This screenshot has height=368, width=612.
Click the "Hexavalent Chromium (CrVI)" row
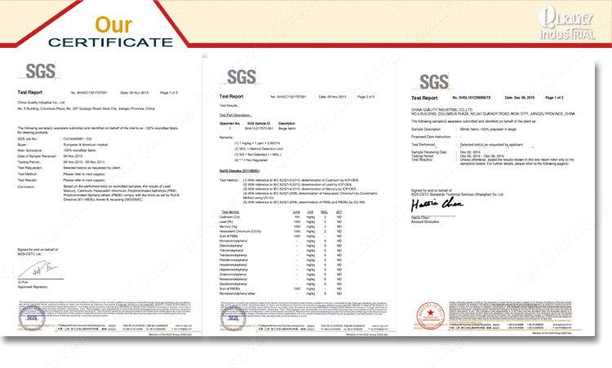(281, 231)
